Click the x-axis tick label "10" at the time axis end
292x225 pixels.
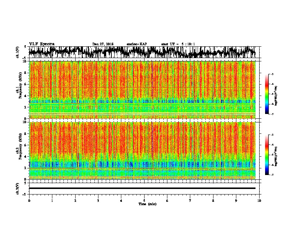coord(259,200)
